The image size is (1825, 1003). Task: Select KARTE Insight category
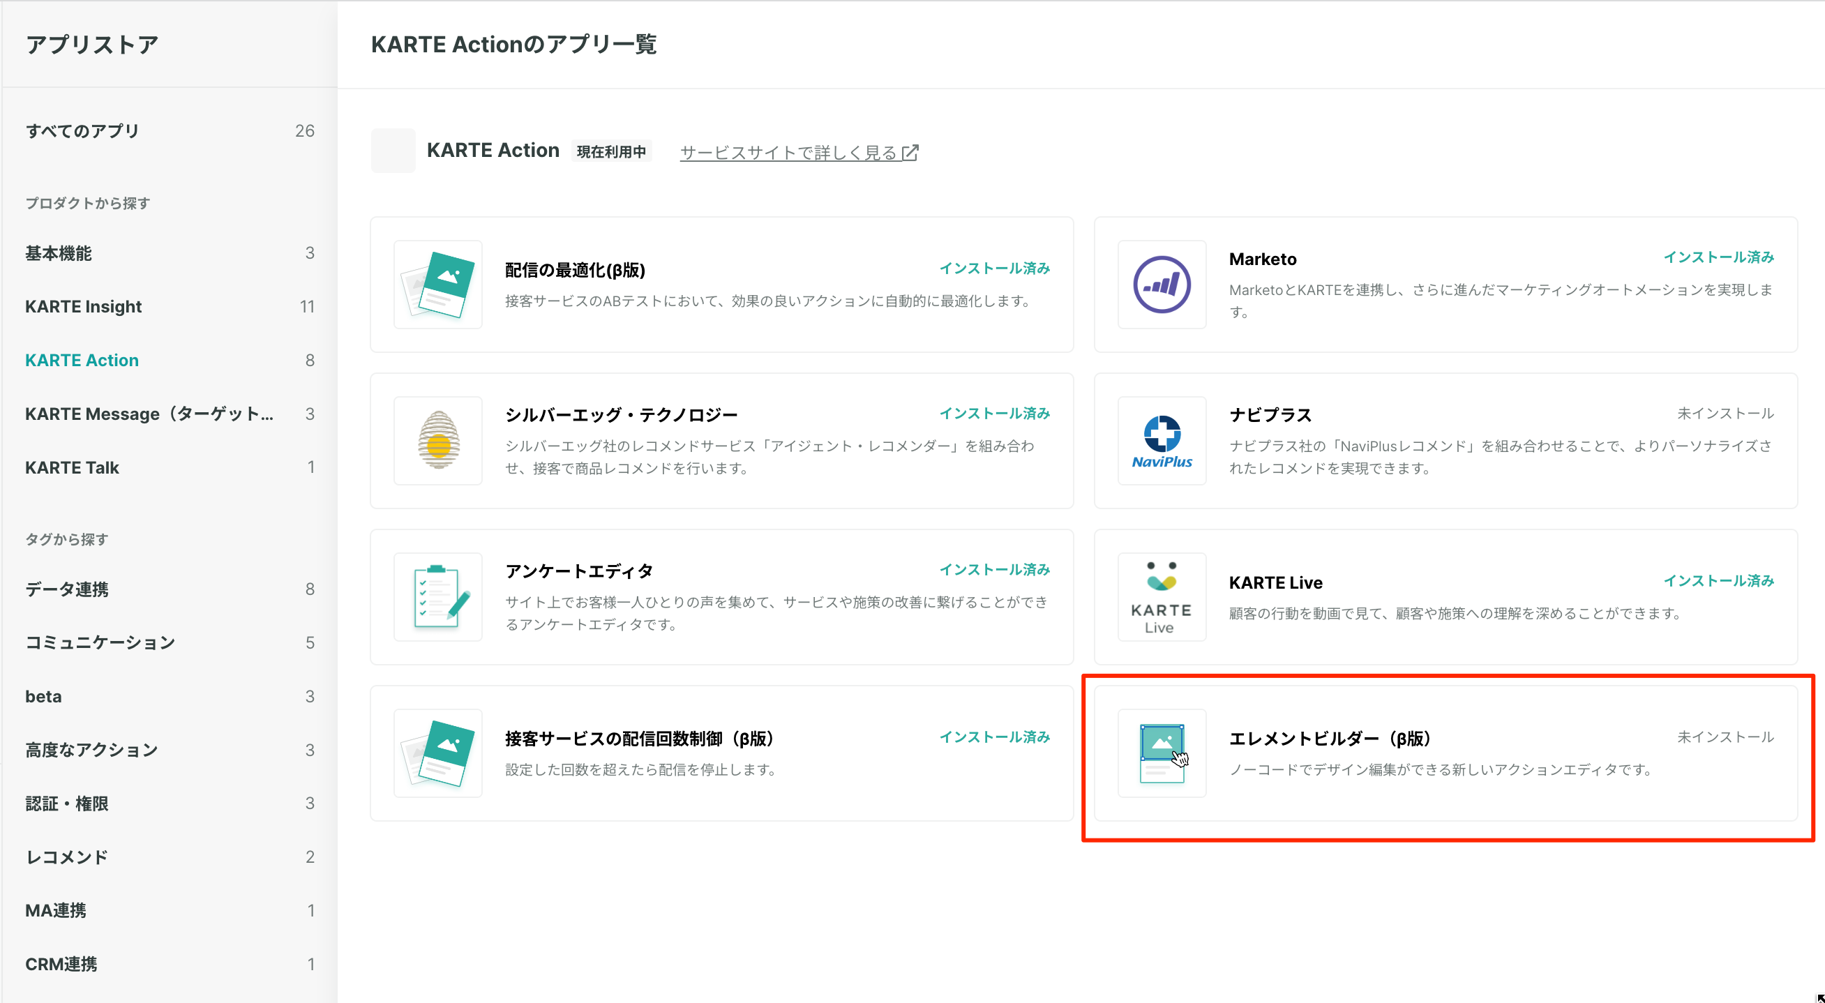click(84, 307)
